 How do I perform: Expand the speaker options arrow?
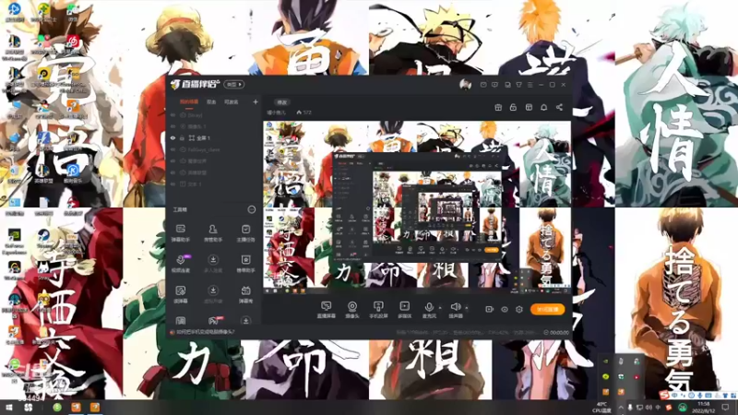point(467,308)
